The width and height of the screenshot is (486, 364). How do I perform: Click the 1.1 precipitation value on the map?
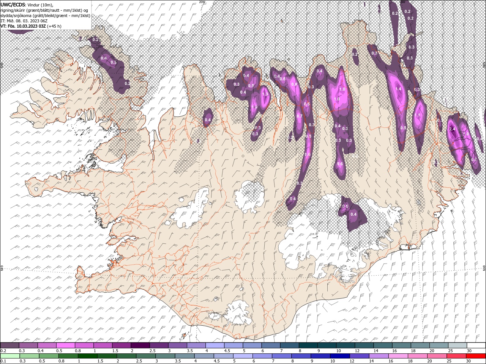point(417,115)
